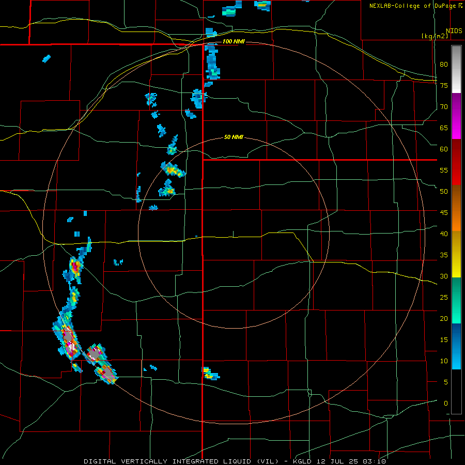Click the value 10 on the scale
Screen dimensions: 465x465
[444, 361]
